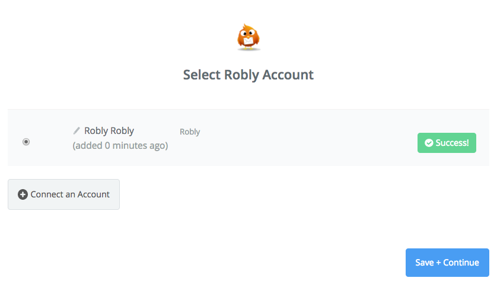
Task: Click the word Save in the blue button
Action: (425, 263)
